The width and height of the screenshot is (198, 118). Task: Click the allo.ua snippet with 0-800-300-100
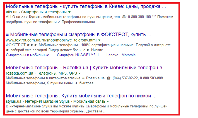[x=90, y=19]
